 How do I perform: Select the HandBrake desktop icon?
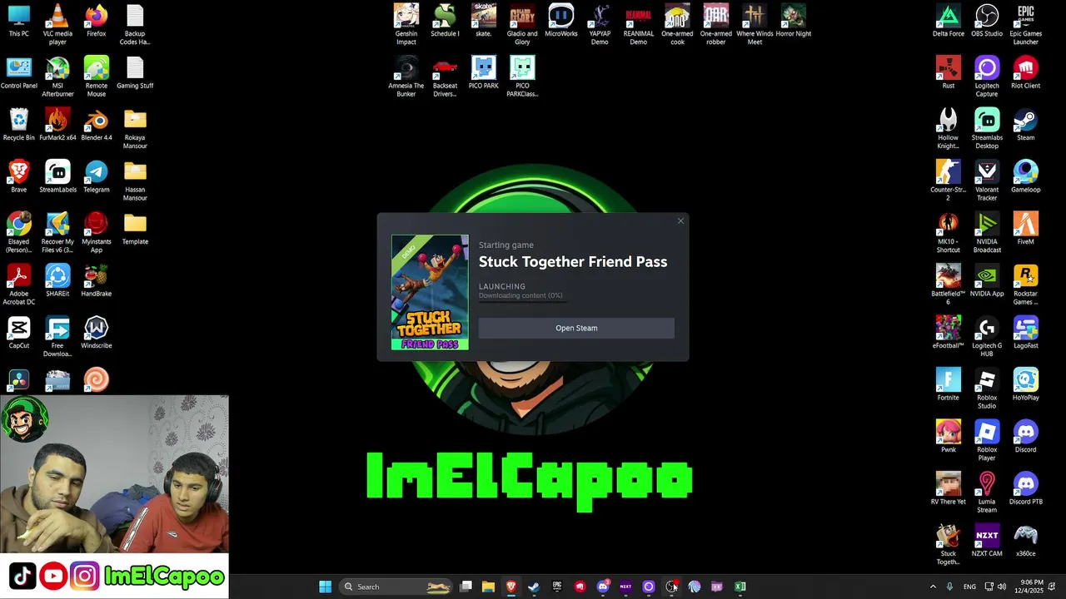pos(97,280)
